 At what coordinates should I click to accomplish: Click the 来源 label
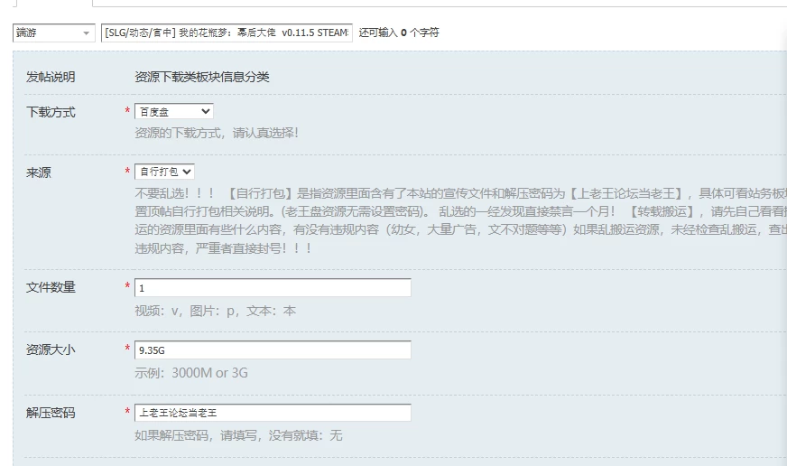(x=39, y=172)
